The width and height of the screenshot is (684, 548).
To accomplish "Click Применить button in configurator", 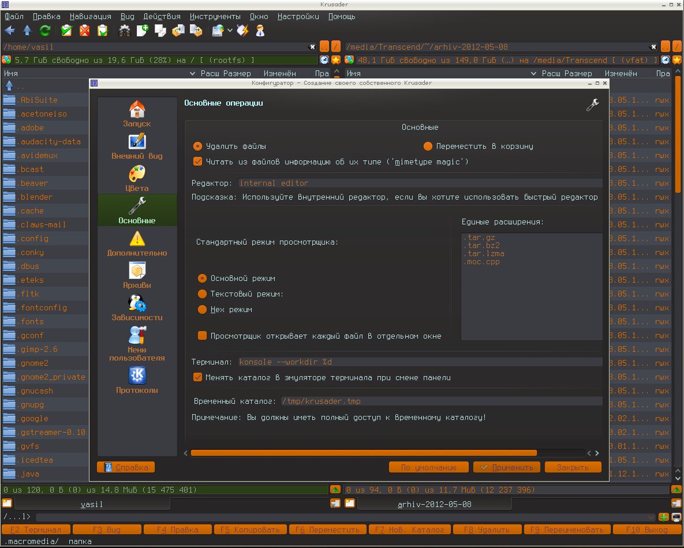I will coord(506,467).
